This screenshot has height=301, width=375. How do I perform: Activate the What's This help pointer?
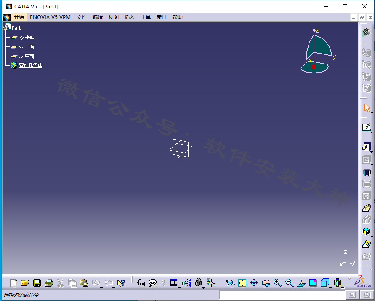tap(121, 283)
